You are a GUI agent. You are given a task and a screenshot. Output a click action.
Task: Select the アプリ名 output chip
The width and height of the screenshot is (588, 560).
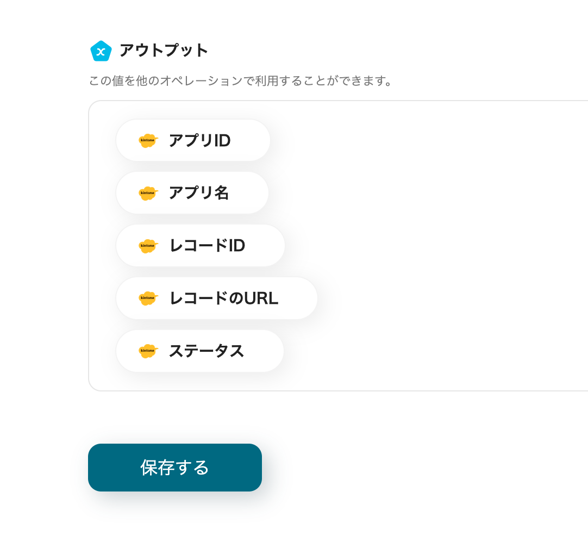192,192
